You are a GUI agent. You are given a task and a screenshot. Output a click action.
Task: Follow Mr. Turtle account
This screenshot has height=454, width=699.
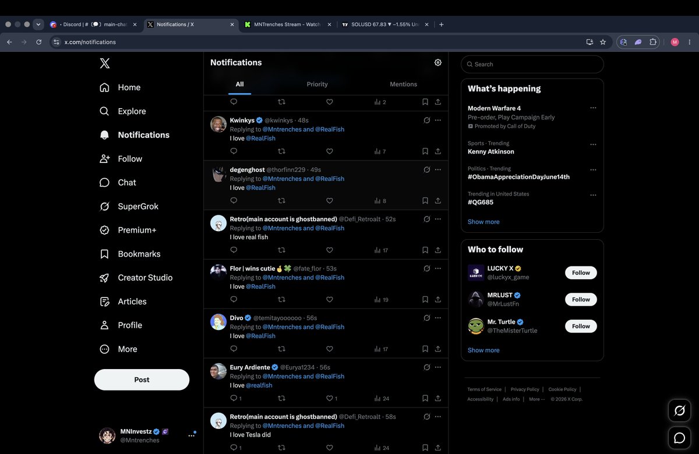click(581, 326)
